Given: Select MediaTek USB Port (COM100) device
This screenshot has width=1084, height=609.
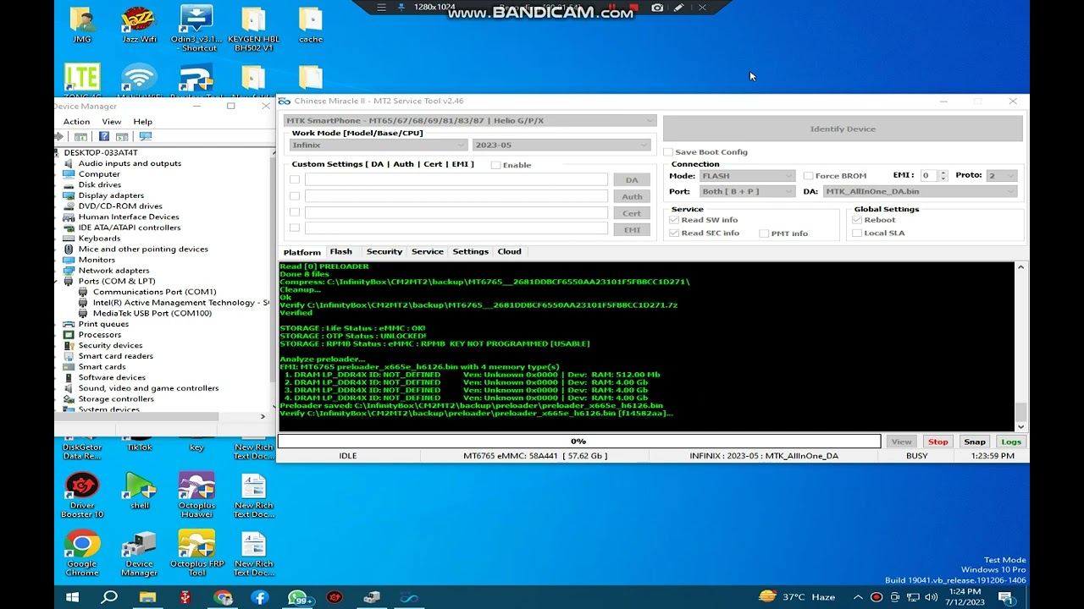Looking at the screenshot, I should tap(152, 313).
